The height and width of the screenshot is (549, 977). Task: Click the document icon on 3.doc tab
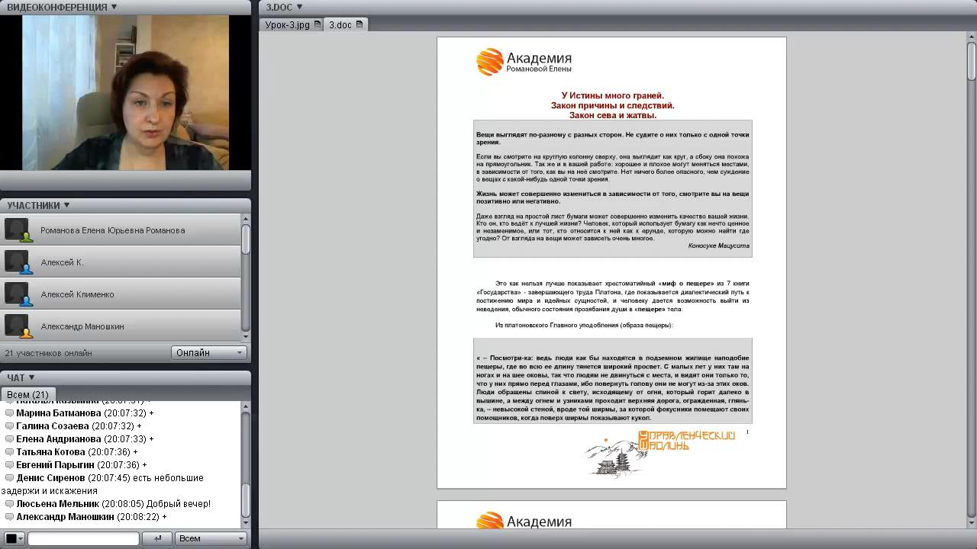359,25
